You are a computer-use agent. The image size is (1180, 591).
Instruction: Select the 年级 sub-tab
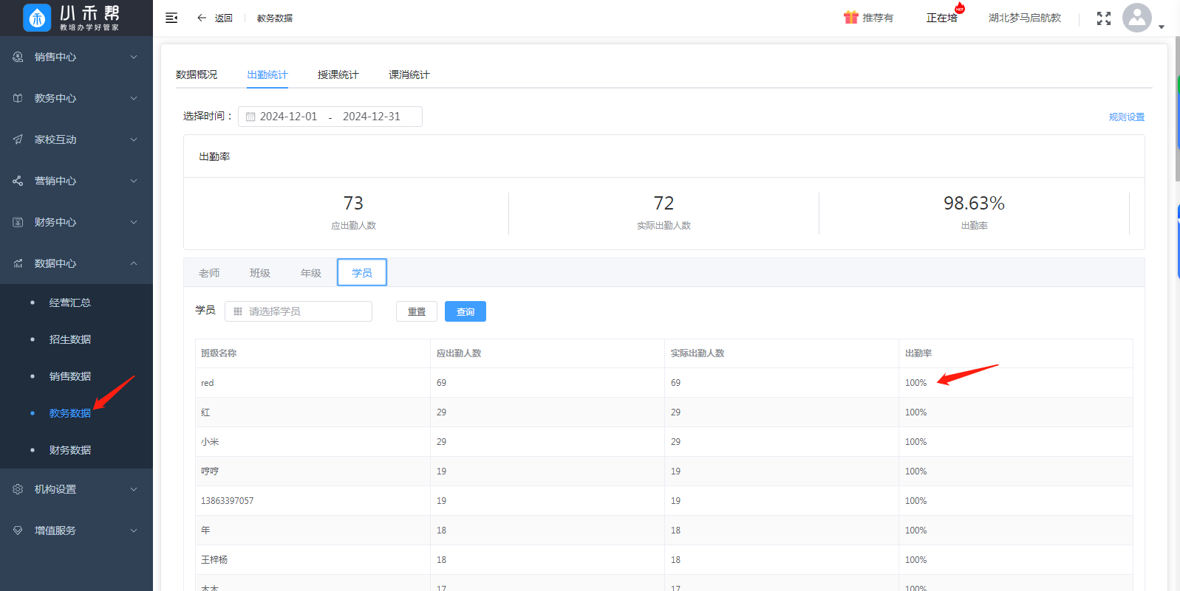click(x=311, y=273)
